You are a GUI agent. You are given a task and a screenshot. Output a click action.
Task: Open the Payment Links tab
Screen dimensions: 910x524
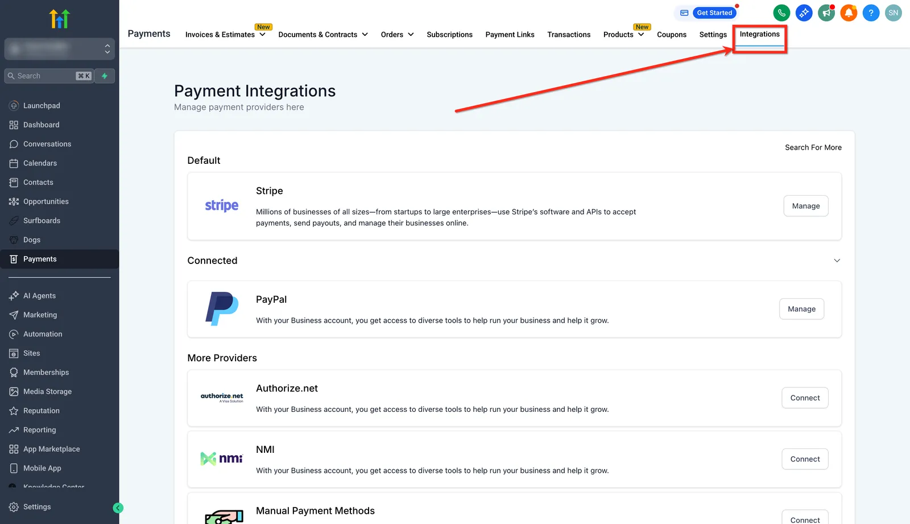pyautogui.click(x=510, y=34)
